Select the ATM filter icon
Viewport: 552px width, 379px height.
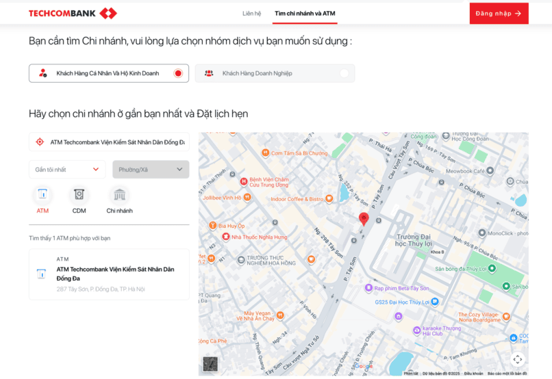42,194
